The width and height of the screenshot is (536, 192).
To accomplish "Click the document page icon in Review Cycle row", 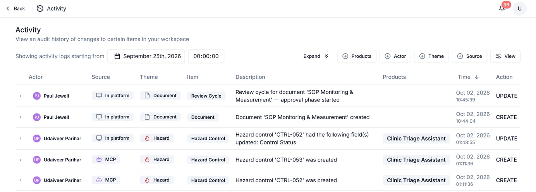I will click(147, 95).
